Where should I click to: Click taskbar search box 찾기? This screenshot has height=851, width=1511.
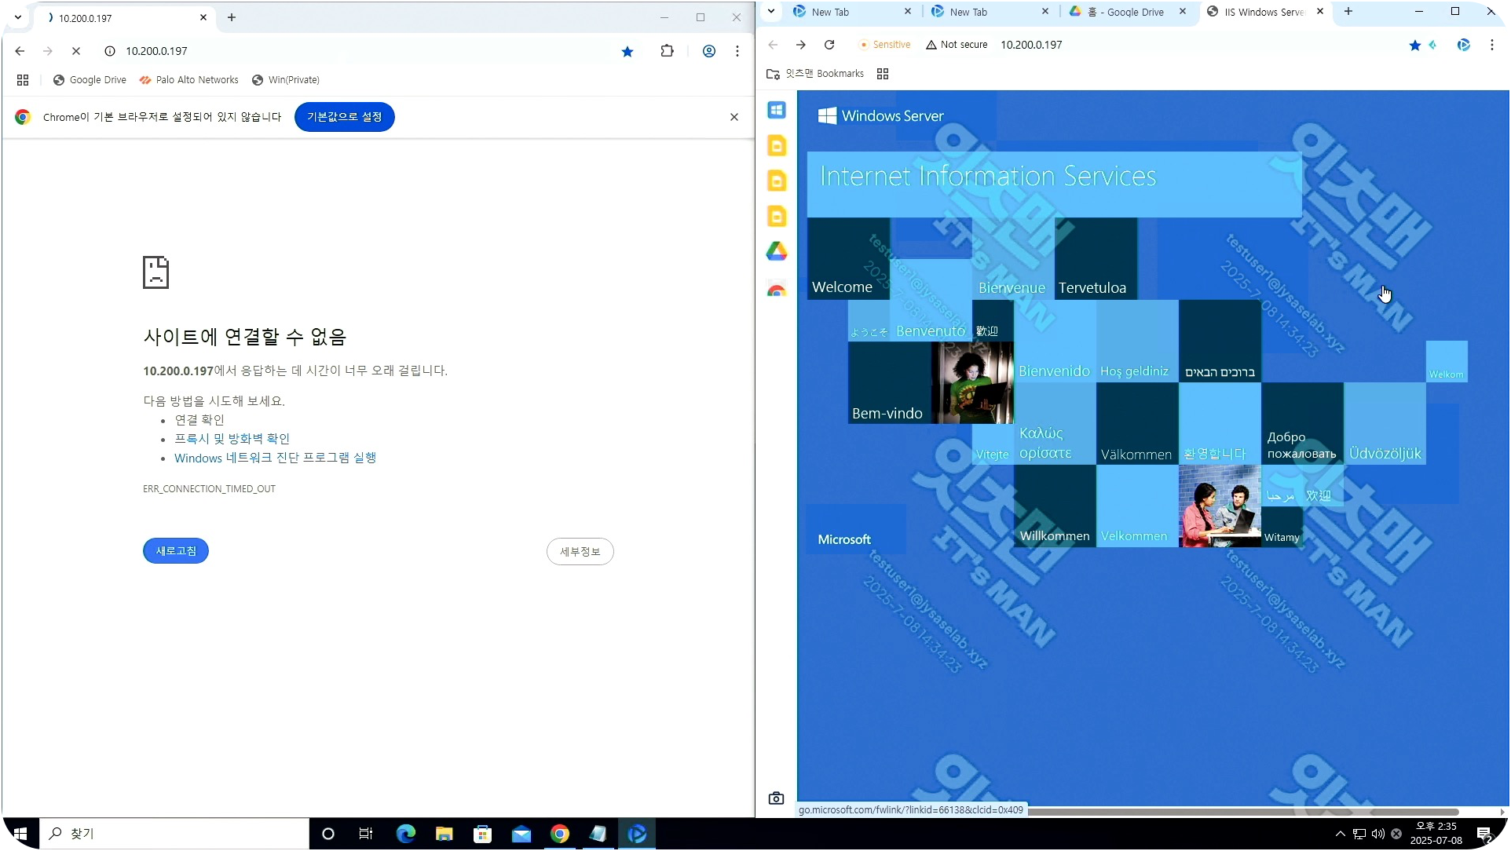[174, 834]
